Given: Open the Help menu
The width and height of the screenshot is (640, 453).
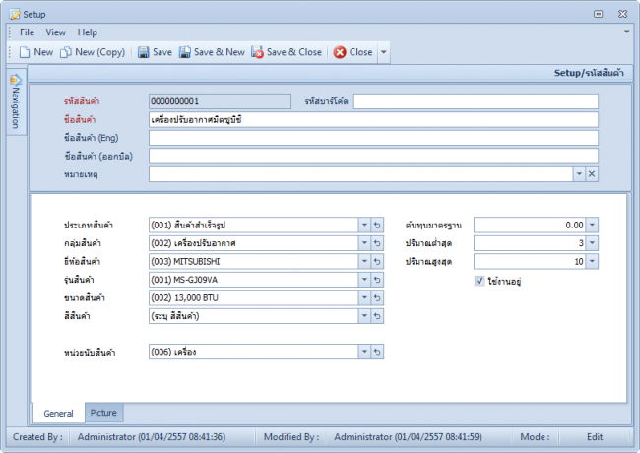Looking at the screenshot, I should click(x=88, y=32).
